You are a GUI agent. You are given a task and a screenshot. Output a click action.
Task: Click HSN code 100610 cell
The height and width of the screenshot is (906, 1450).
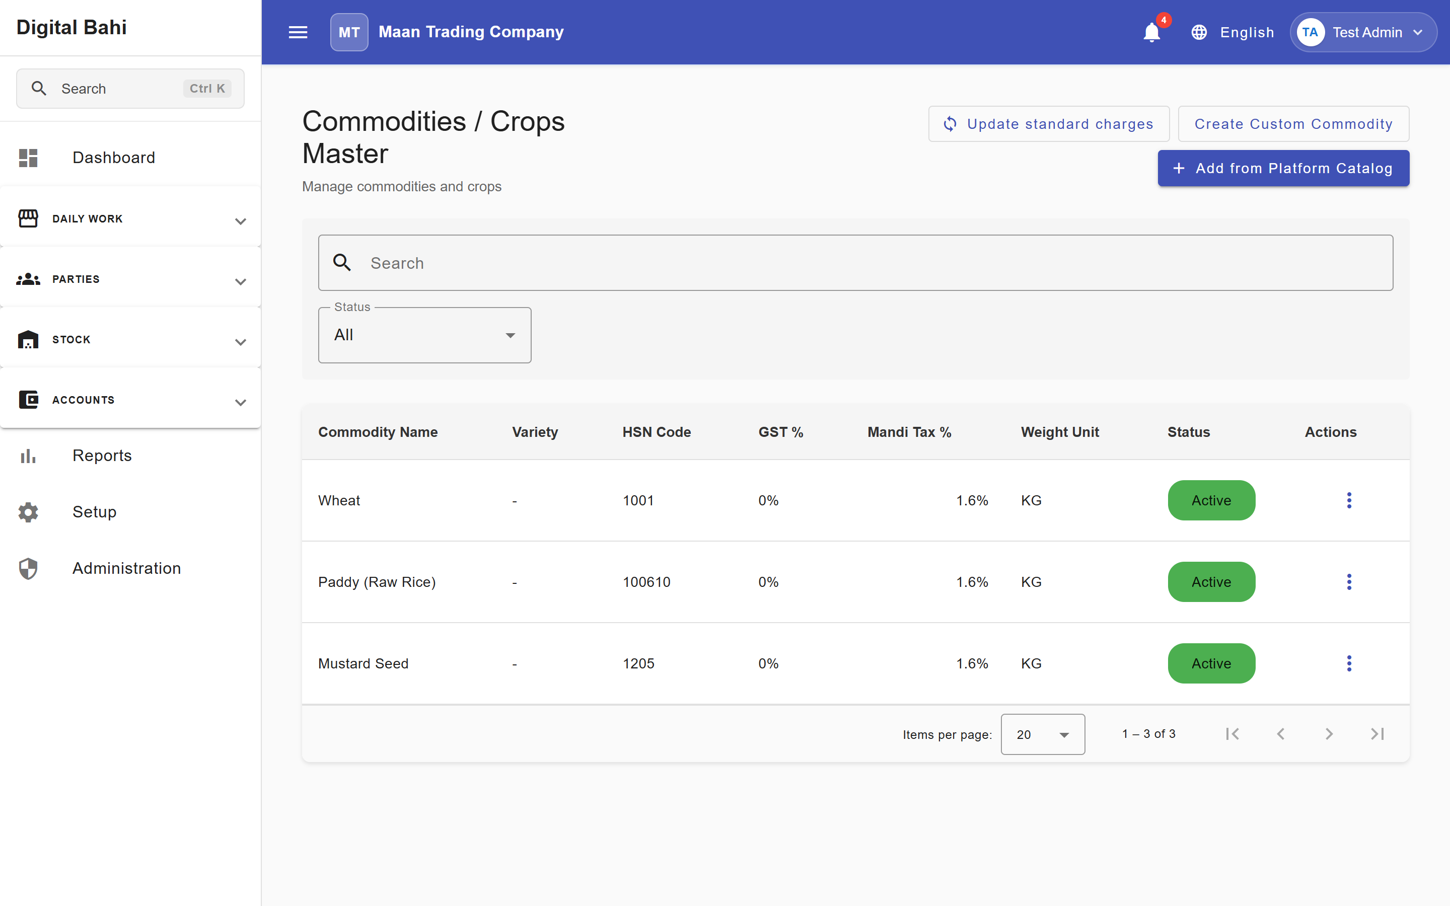point(646,582)
